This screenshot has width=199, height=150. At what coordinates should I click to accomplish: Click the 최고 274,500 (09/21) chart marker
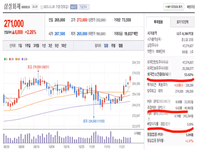[38, 67]
